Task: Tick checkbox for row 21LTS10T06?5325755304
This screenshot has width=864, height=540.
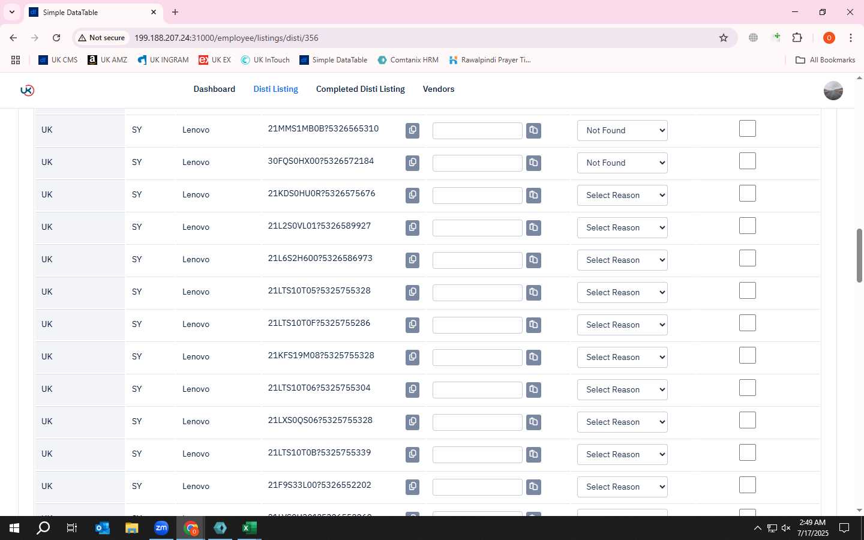Action: coord(747,388)
